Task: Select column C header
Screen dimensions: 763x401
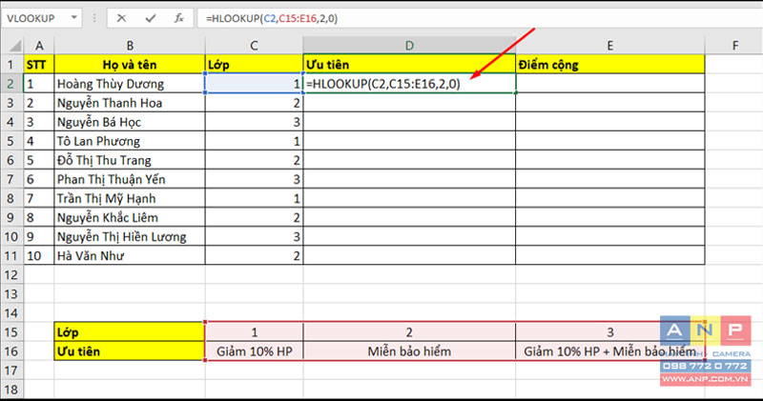Action: (254, 46)
